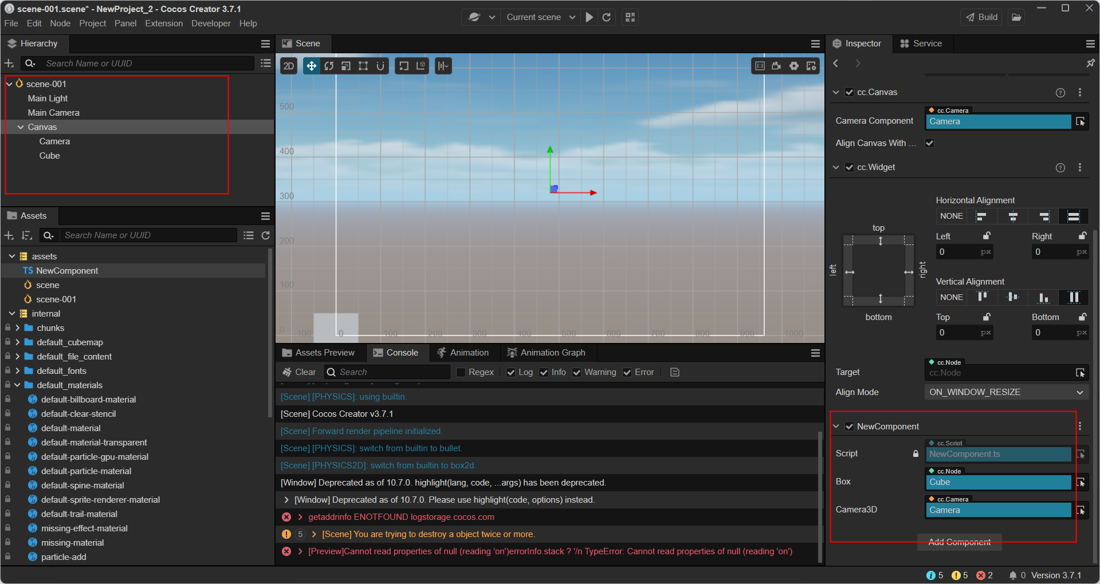Switch to the Assets Preview tab
This screenshot has height=584, width=1100.
319,353
